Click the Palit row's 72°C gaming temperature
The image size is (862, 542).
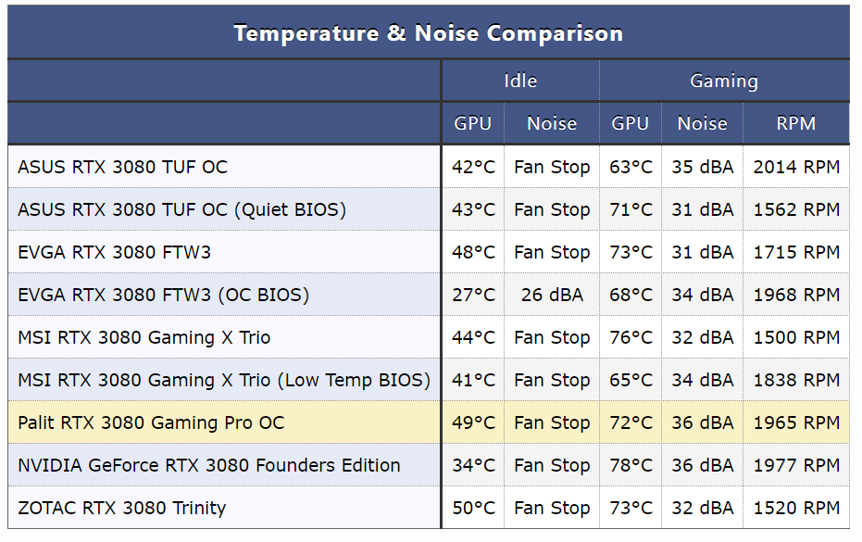pos(631,422)
